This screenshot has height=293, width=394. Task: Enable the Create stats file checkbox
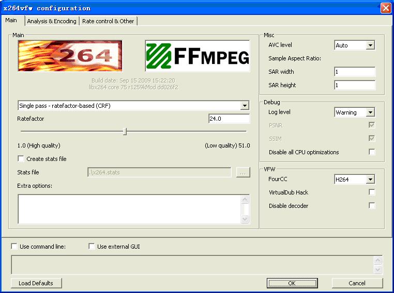point(21,159)
